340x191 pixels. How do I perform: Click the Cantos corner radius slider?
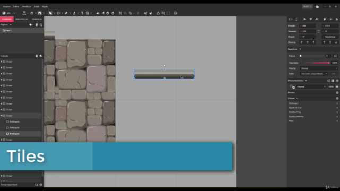click(312, 56)
